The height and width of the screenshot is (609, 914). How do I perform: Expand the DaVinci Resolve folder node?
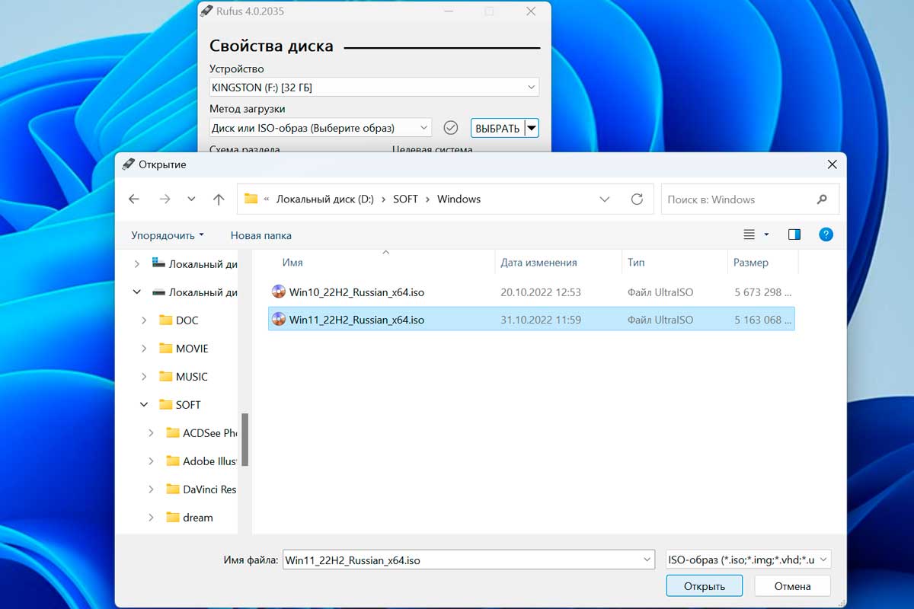(x=151, y=489)
